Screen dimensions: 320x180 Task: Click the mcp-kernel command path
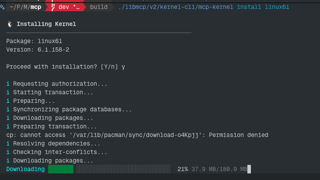coord(176,7)
